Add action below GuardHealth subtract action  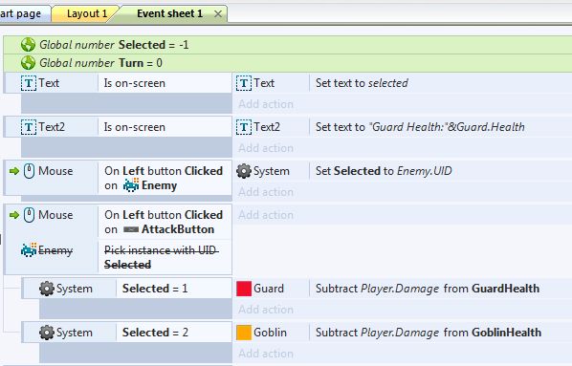pos(266,310)
